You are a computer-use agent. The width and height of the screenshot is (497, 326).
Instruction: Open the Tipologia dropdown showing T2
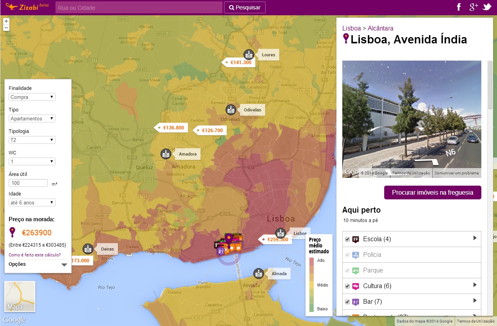click(32, 140)
